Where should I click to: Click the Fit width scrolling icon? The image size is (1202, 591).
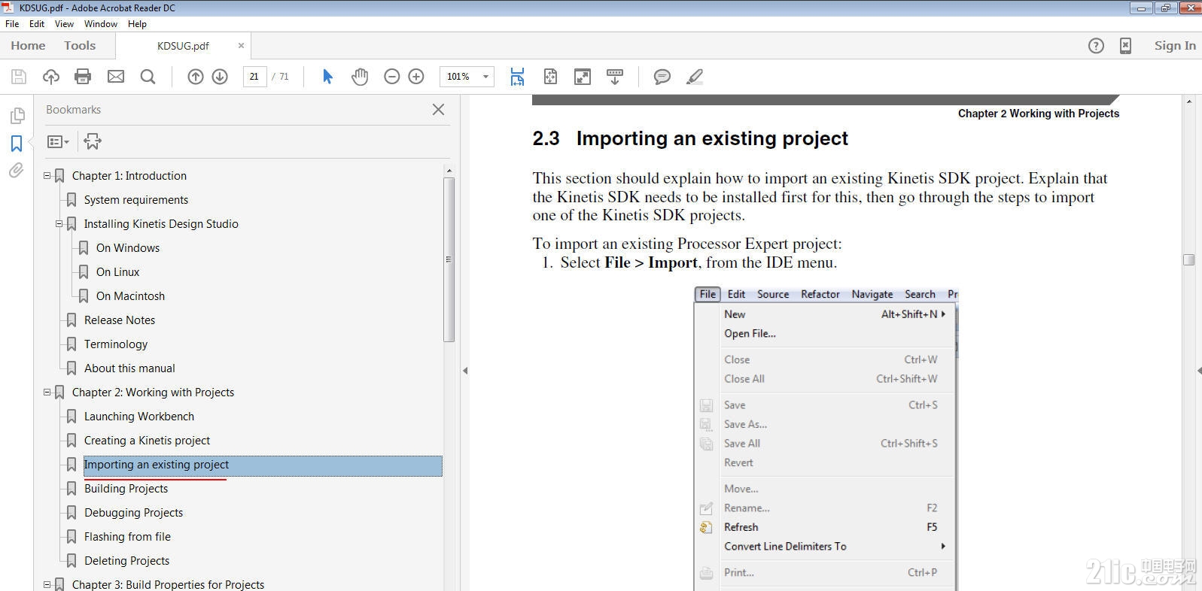[x=517, y=77]
